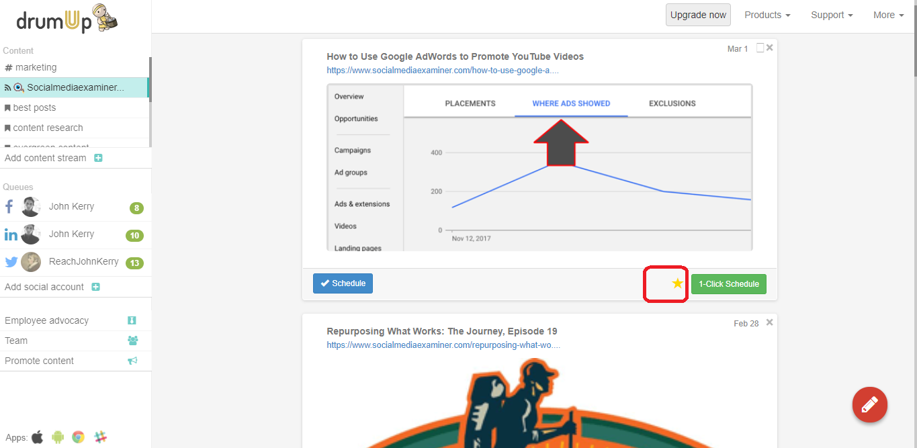Image resolution: width=917 pixels, height=448 pixels.
Task: Open the Repurposing What Works post title
Action: [x=441, y=331]
